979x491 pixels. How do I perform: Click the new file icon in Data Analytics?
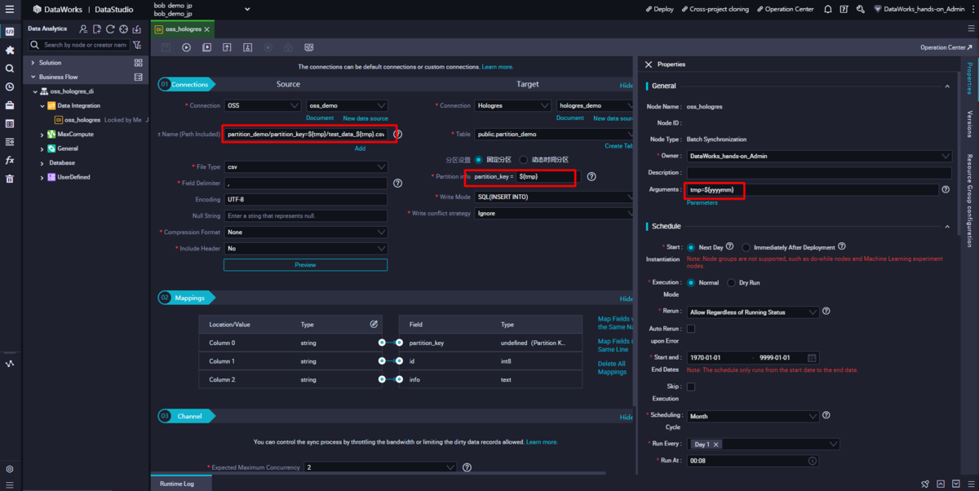(97, 29)
